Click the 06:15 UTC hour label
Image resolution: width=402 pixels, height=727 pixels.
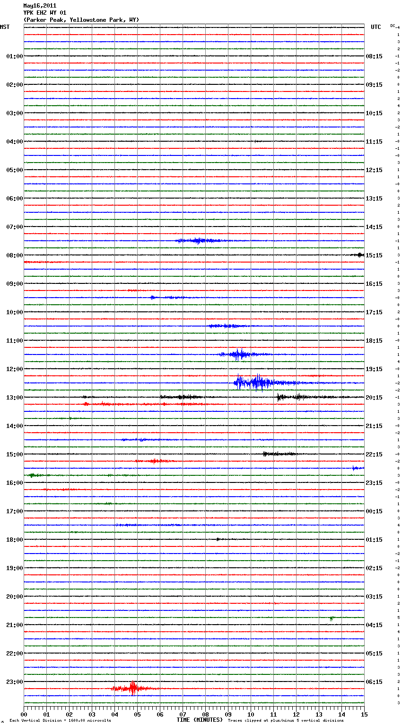374,682
